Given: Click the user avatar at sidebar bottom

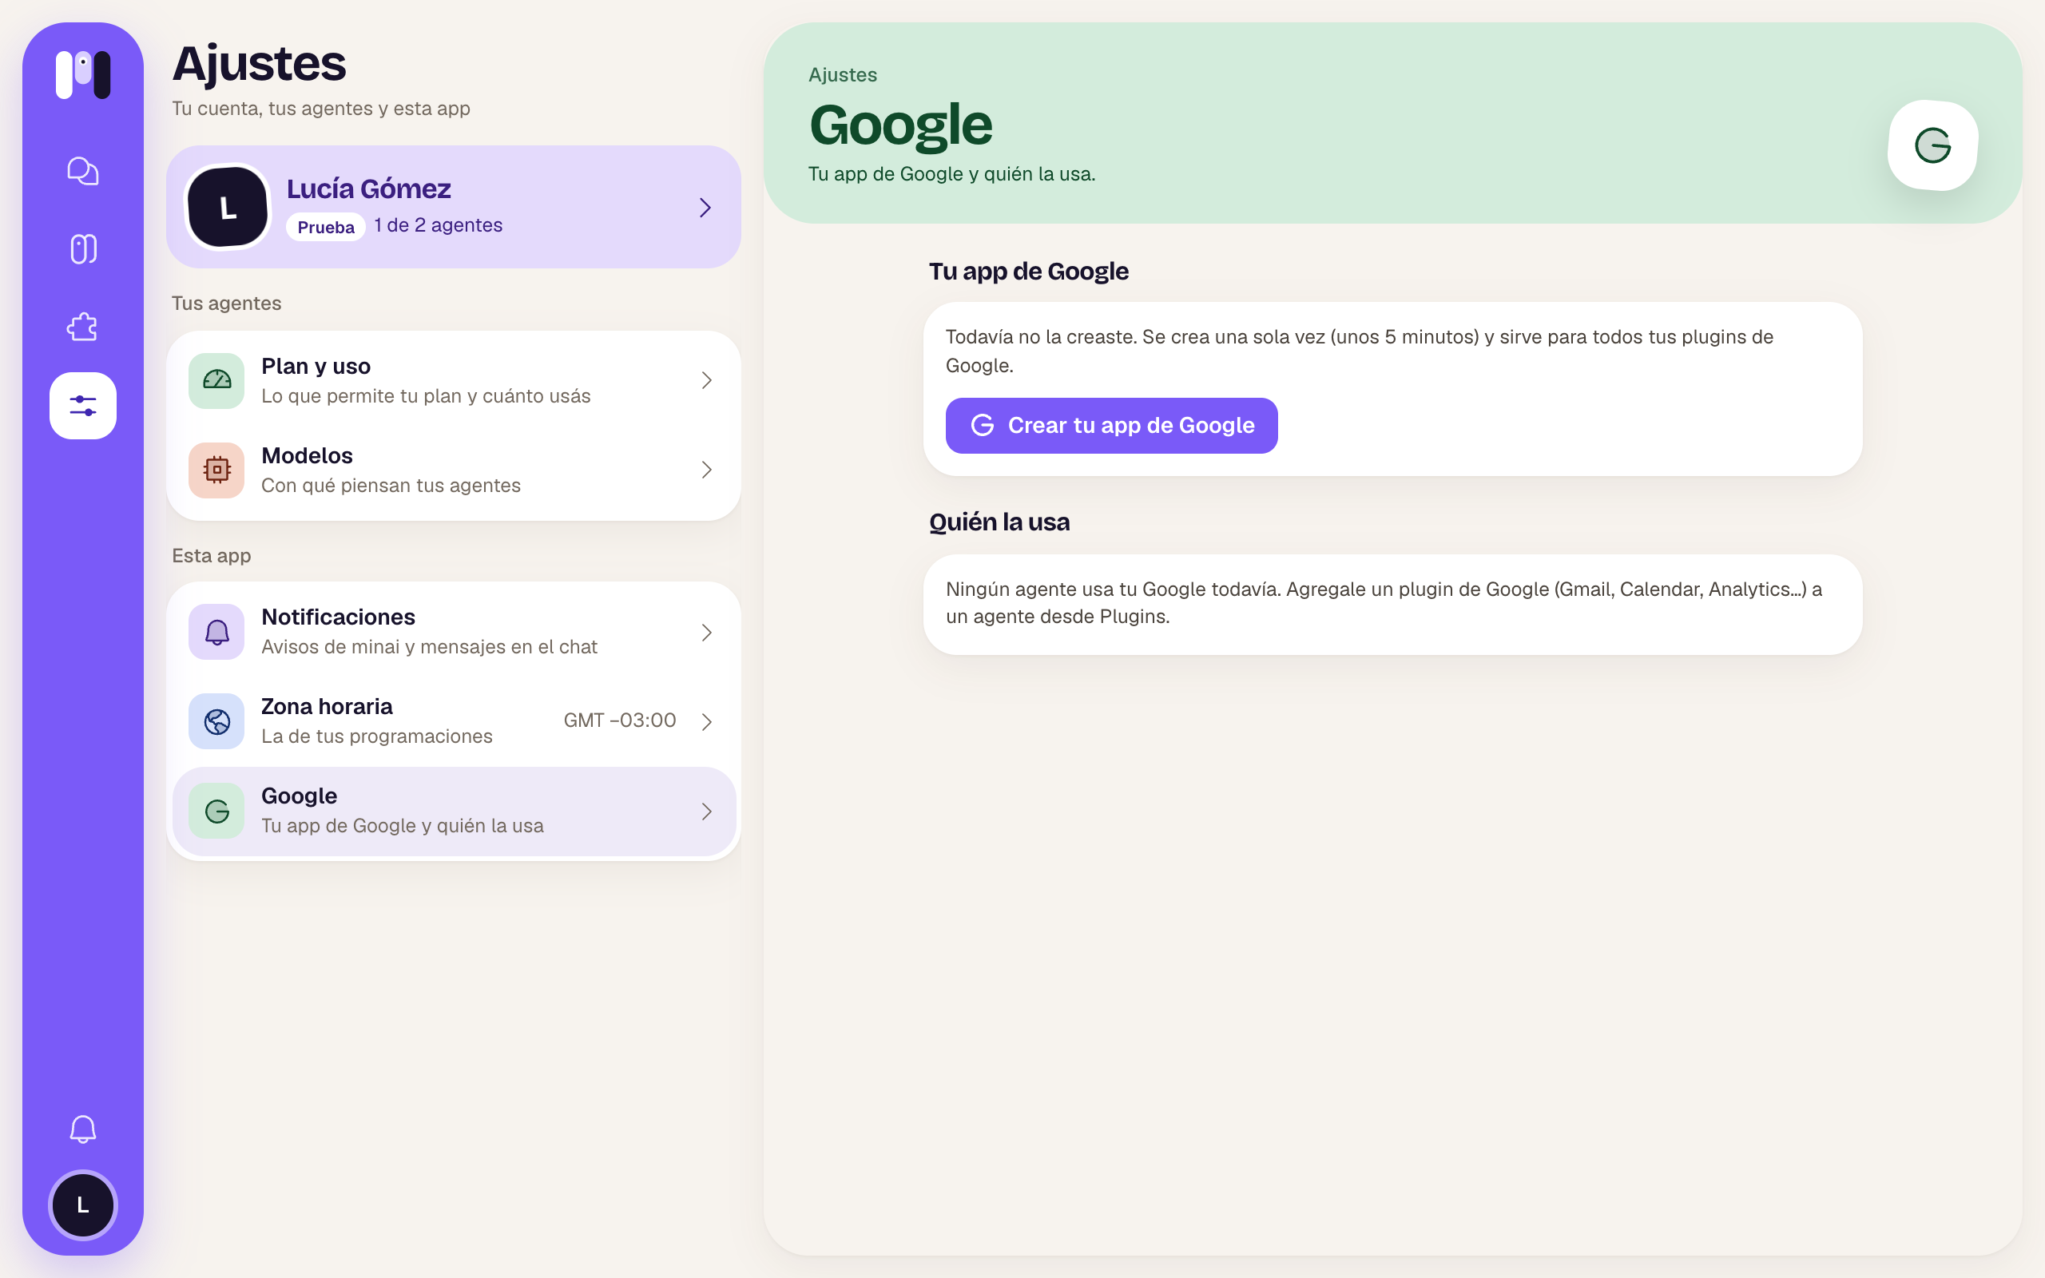Looking at the screenshot, I should click(x=83, y=1205).
